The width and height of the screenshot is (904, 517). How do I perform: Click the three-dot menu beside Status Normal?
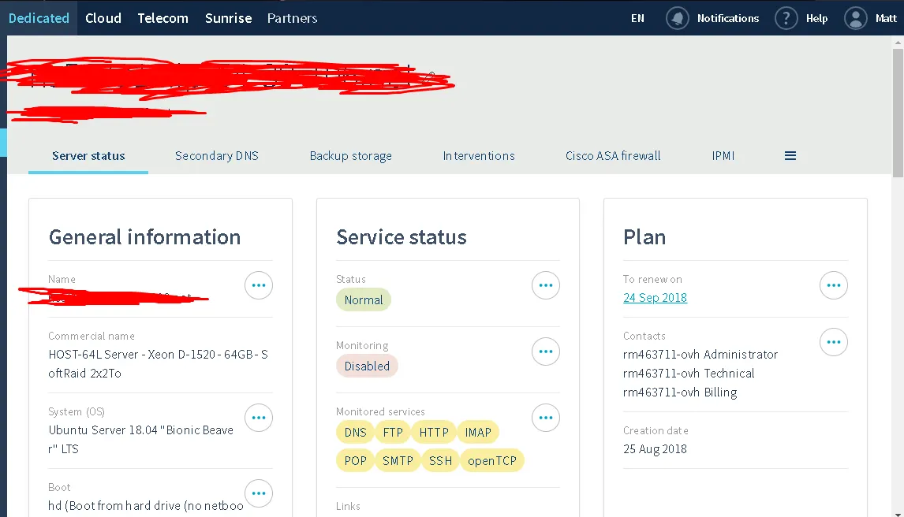[x=546, y=285]
